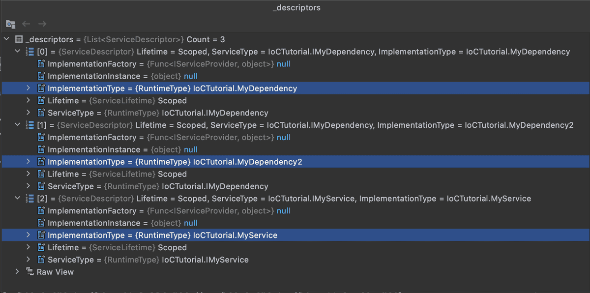This screenshot has width=590, height=293.
Task: Expand ServiceType IoCTutorial.IMyService
Action: (28, 260)
